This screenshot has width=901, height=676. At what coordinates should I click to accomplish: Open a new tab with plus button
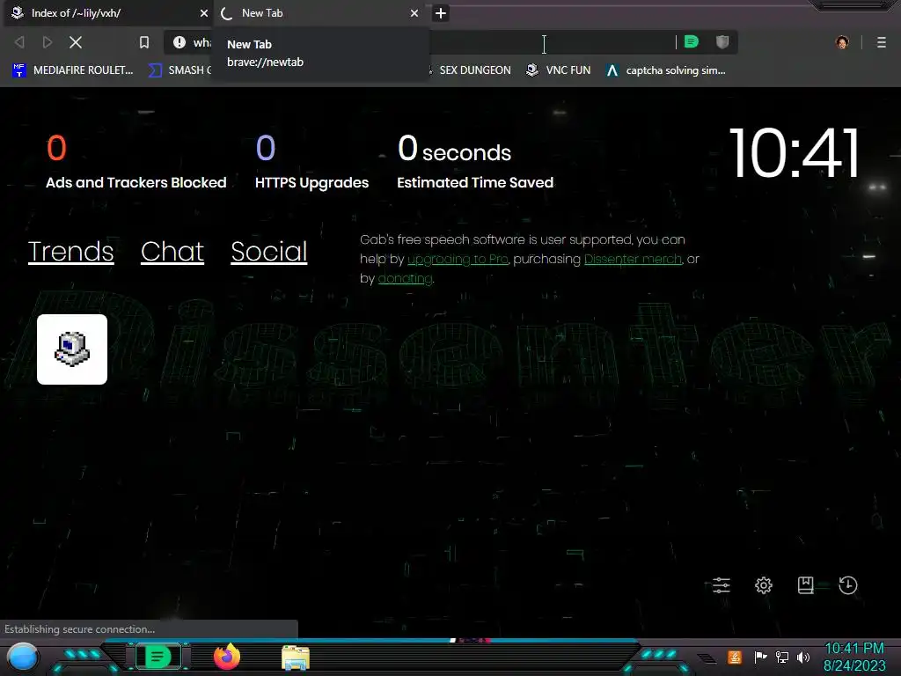pyautogui.click(x=441, y=13)
